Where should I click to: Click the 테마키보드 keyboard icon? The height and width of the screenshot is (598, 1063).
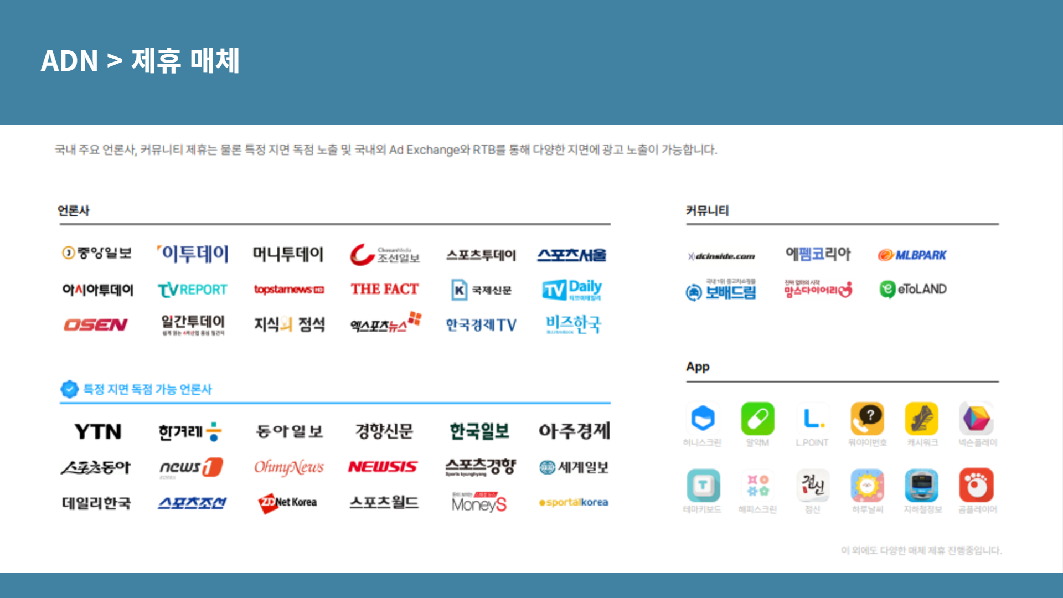[x=703, y=486]
